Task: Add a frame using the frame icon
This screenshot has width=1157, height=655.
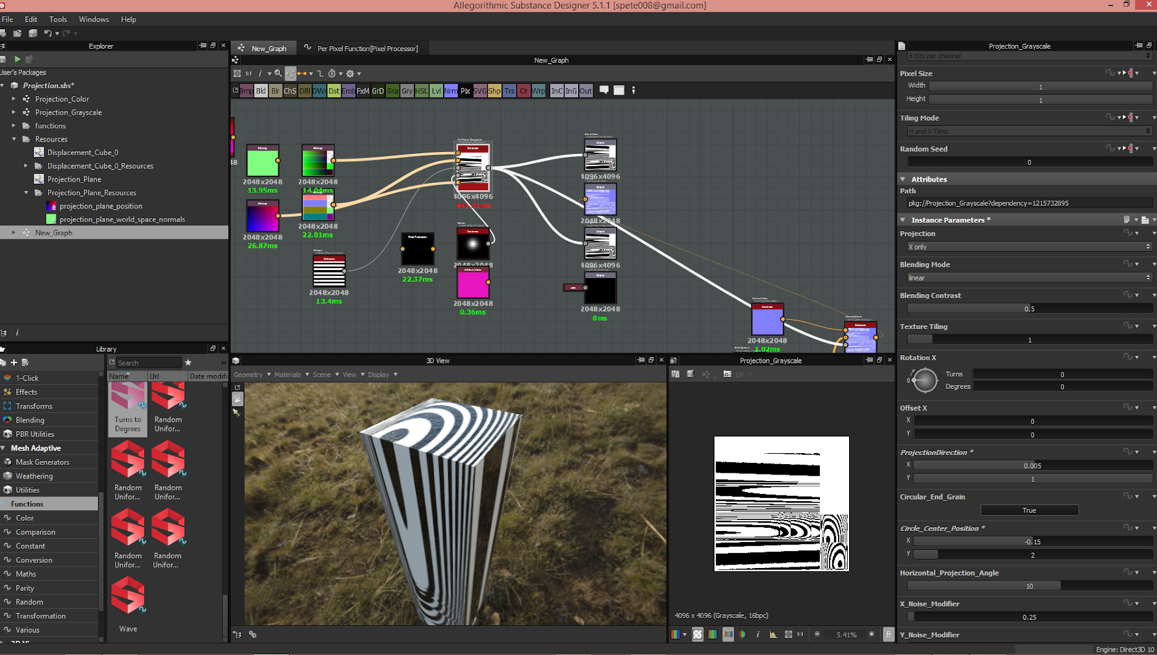Action: click(x=619, y=90)
